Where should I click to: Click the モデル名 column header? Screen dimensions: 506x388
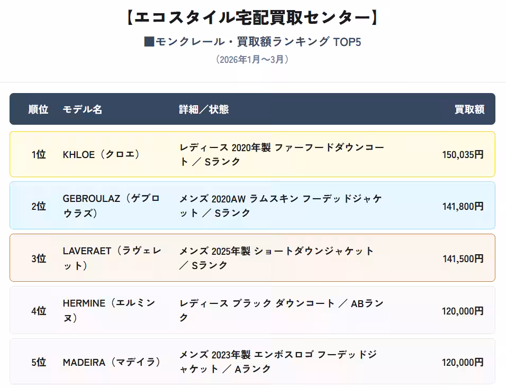coord(82,109)
